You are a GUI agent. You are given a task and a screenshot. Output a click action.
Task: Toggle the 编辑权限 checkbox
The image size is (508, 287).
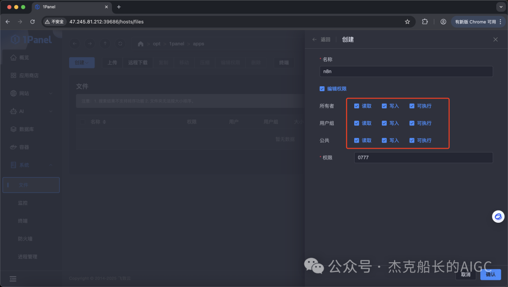[x=322, y=89]
